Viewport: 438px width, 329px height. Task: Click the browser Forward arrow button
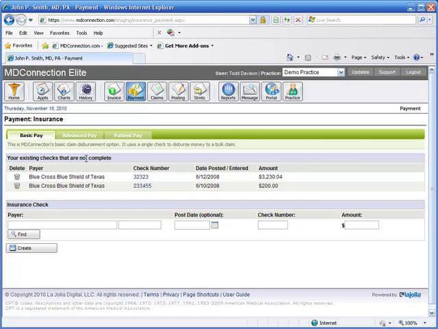click(x=21, y=20)
